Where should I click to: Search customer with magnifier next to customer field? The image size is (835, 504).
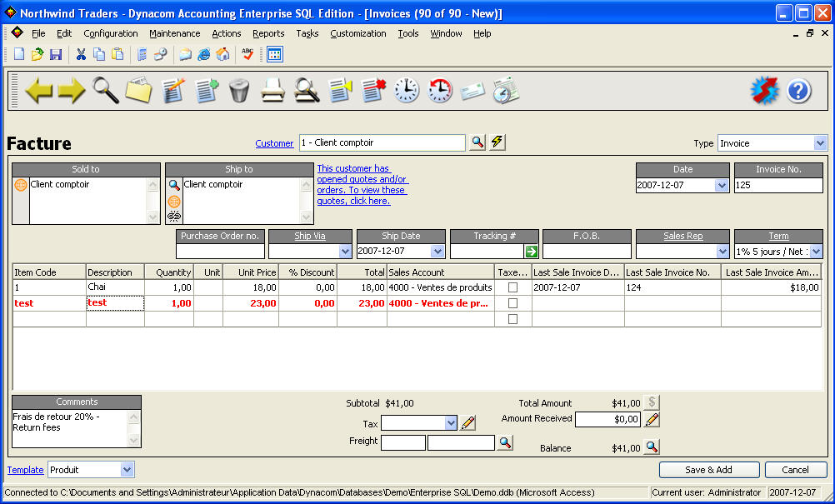point(477,142)
